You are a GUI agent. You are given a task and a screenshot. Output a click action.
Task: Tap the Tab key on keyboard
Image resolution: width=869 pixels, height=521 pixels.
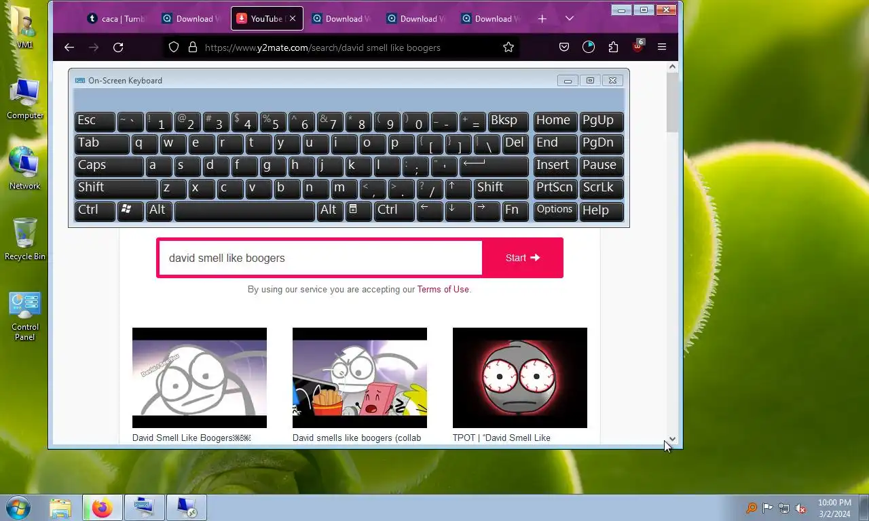(101, 144)
